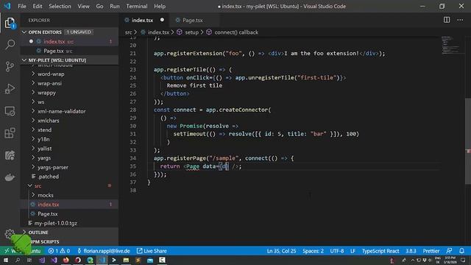
Task: Select TypeScript version 3.8.3
Action: [411, 251]
